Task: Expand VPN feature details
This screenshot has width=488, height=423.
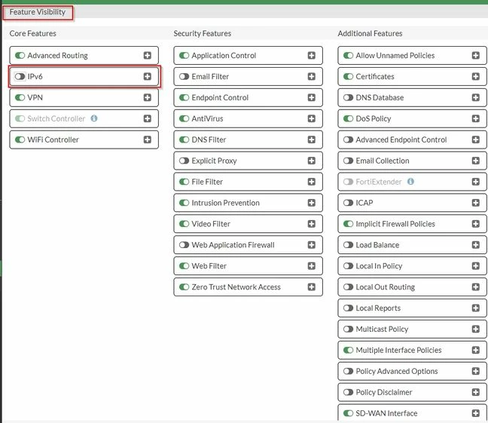Action: click(147, 97)
